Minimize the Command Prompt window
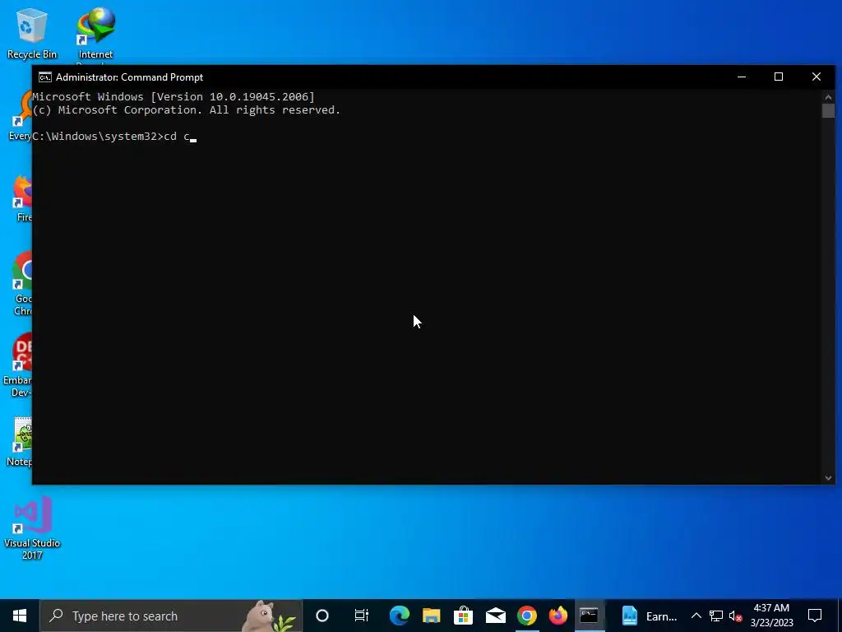Screen dimensions: 842x632 [x=742, y=77]
